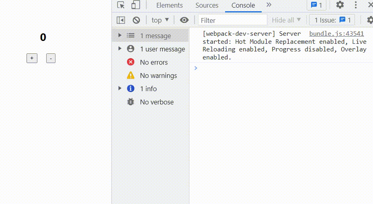
Task: Click the list icon beside 1 message
Action: [131, 35]
